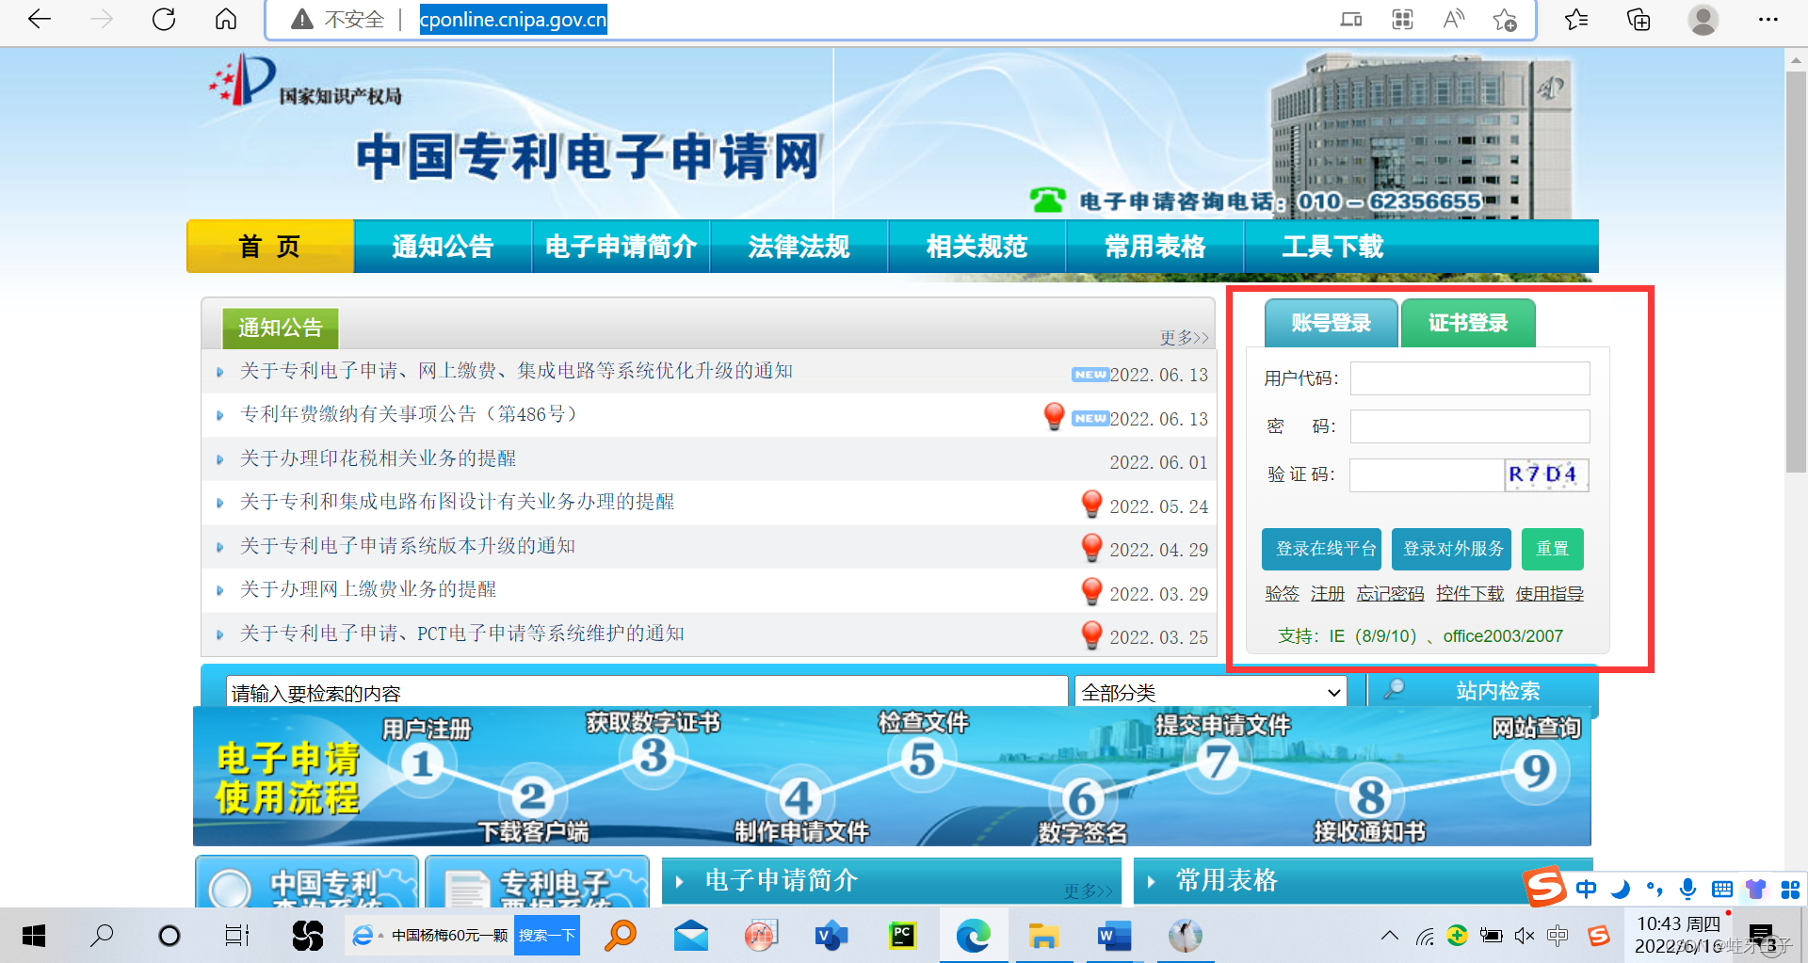
Task: Open the browser profile avatar
Action: tap(1703, 19)
